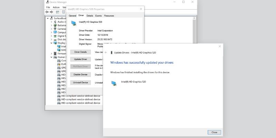Click the Back arrow in Device Manager toolbar
The height and width of the screenshot is (138, 276).
coord(47,12)
